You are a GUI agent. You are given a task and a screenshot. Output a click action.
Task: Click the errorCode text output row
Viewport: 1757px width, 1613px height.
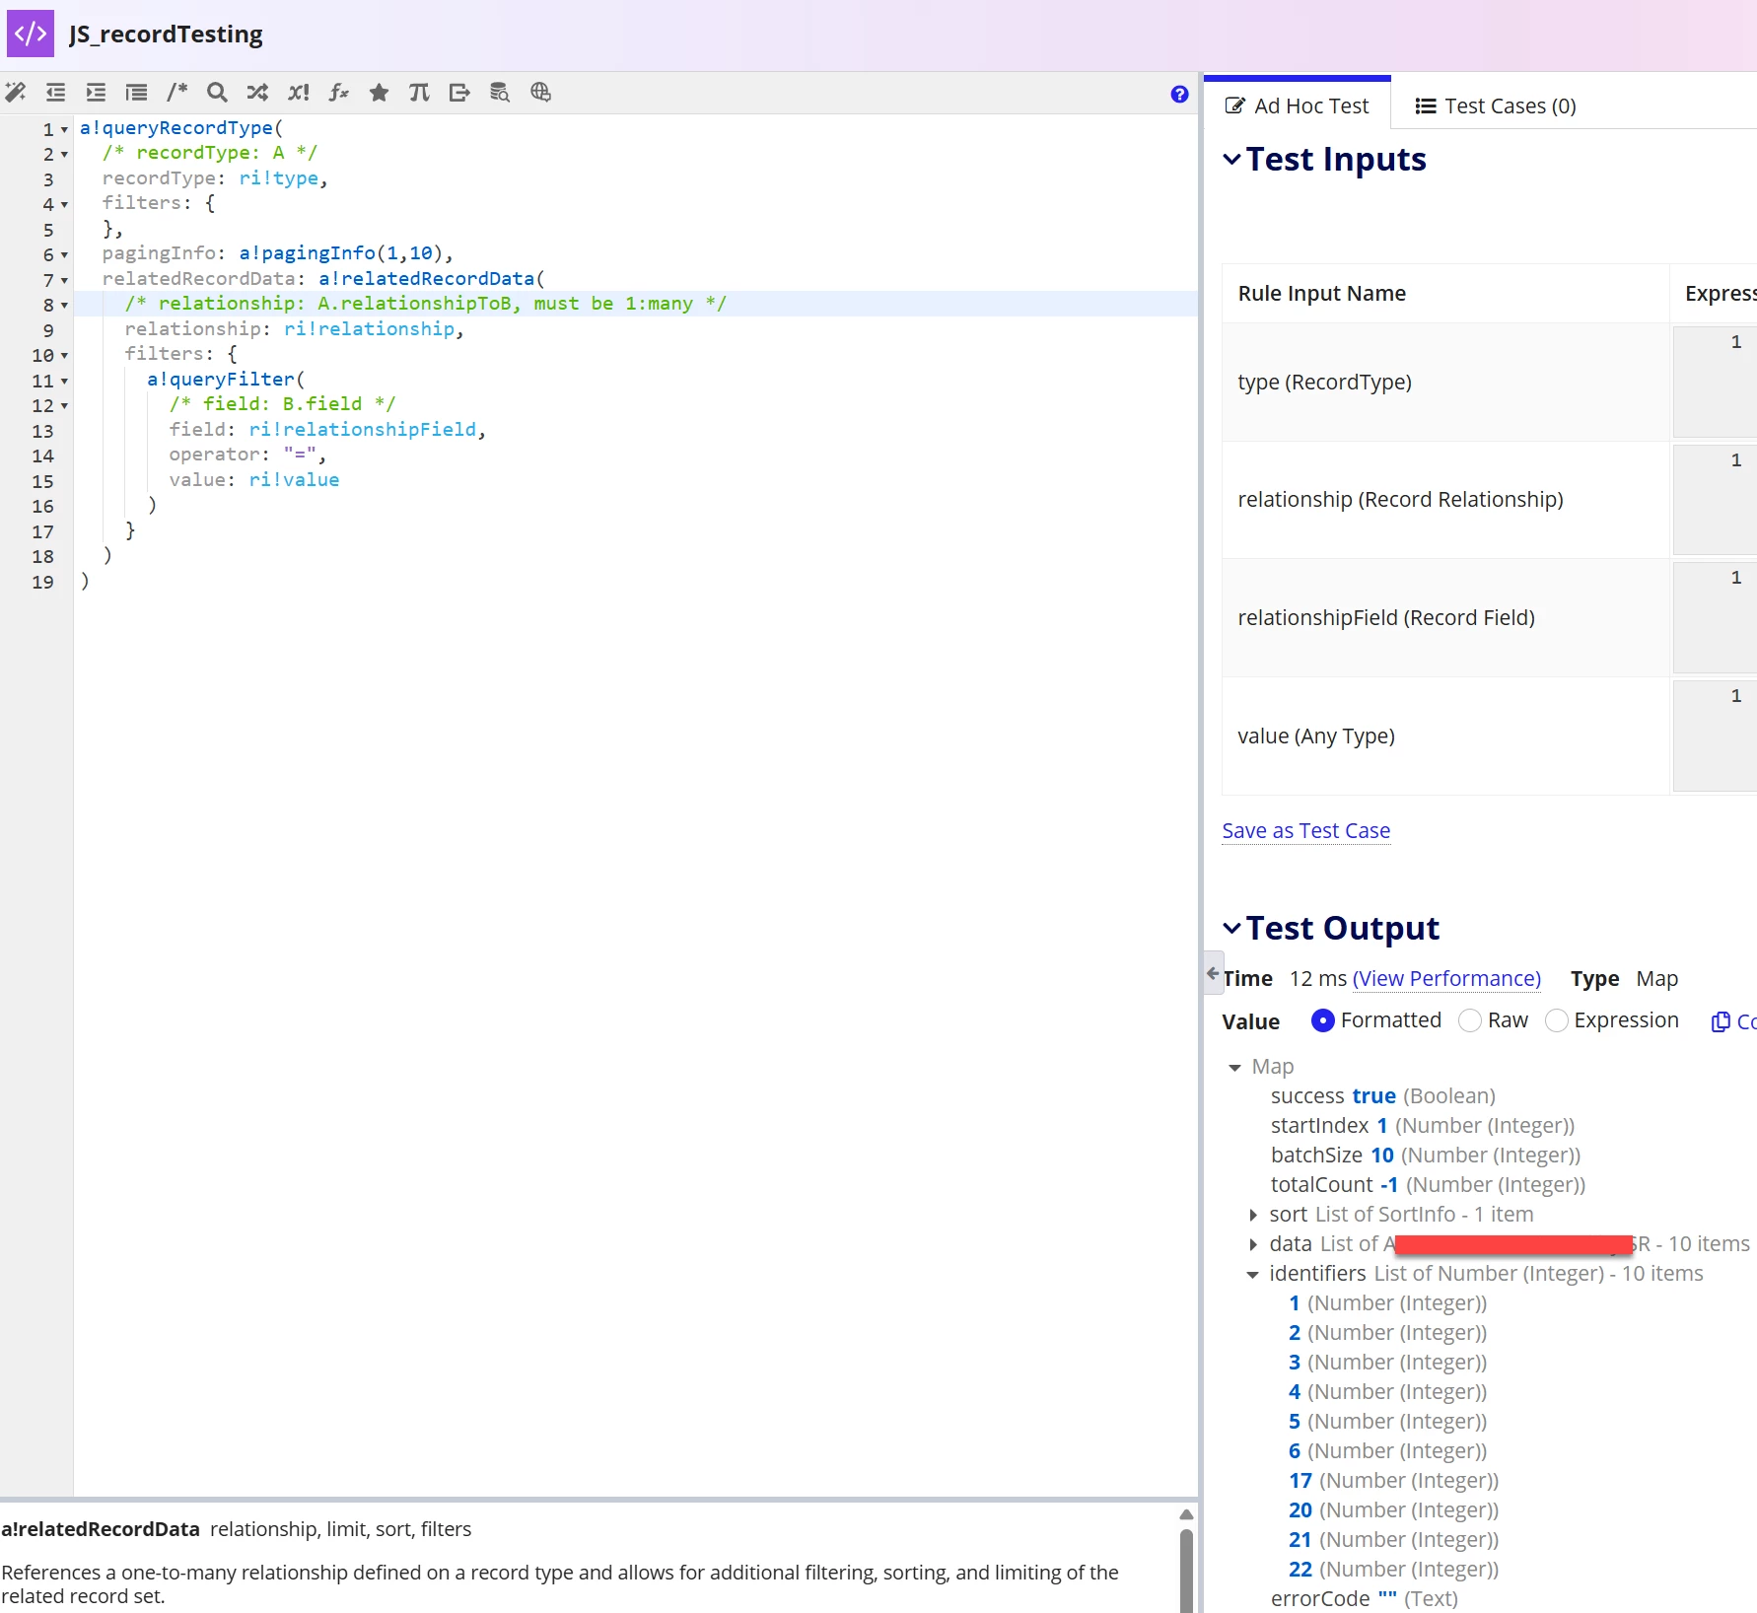tap(1365, 1598)
